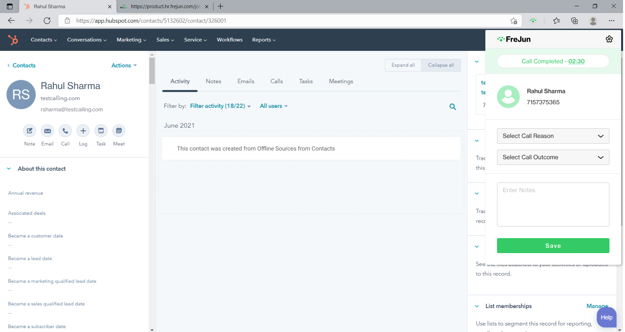Create a task via Task icon
The width and height of the screenshot is (625, 332).
coord(101,131)
